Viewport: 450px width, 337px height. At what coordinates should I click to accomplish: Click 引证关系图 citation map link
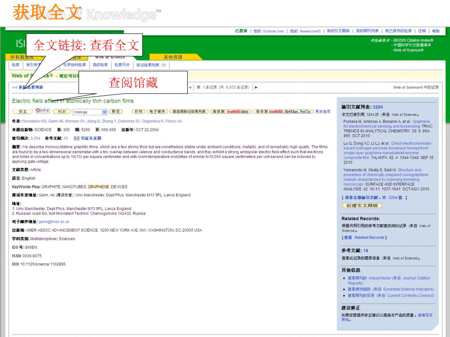tap(91, 138)
